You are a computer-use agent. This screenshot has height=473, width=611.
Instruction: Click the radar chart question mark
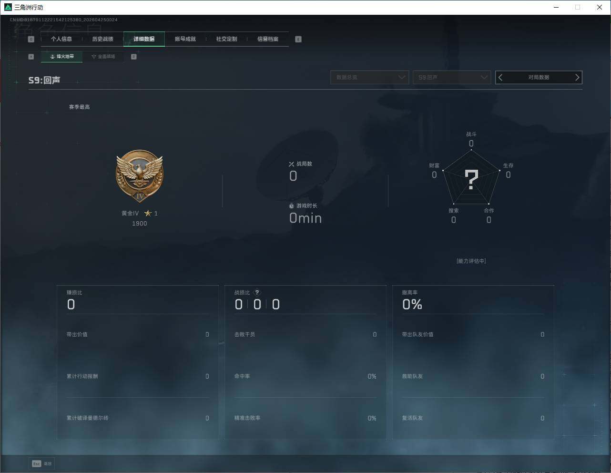(x=471, y=180)
